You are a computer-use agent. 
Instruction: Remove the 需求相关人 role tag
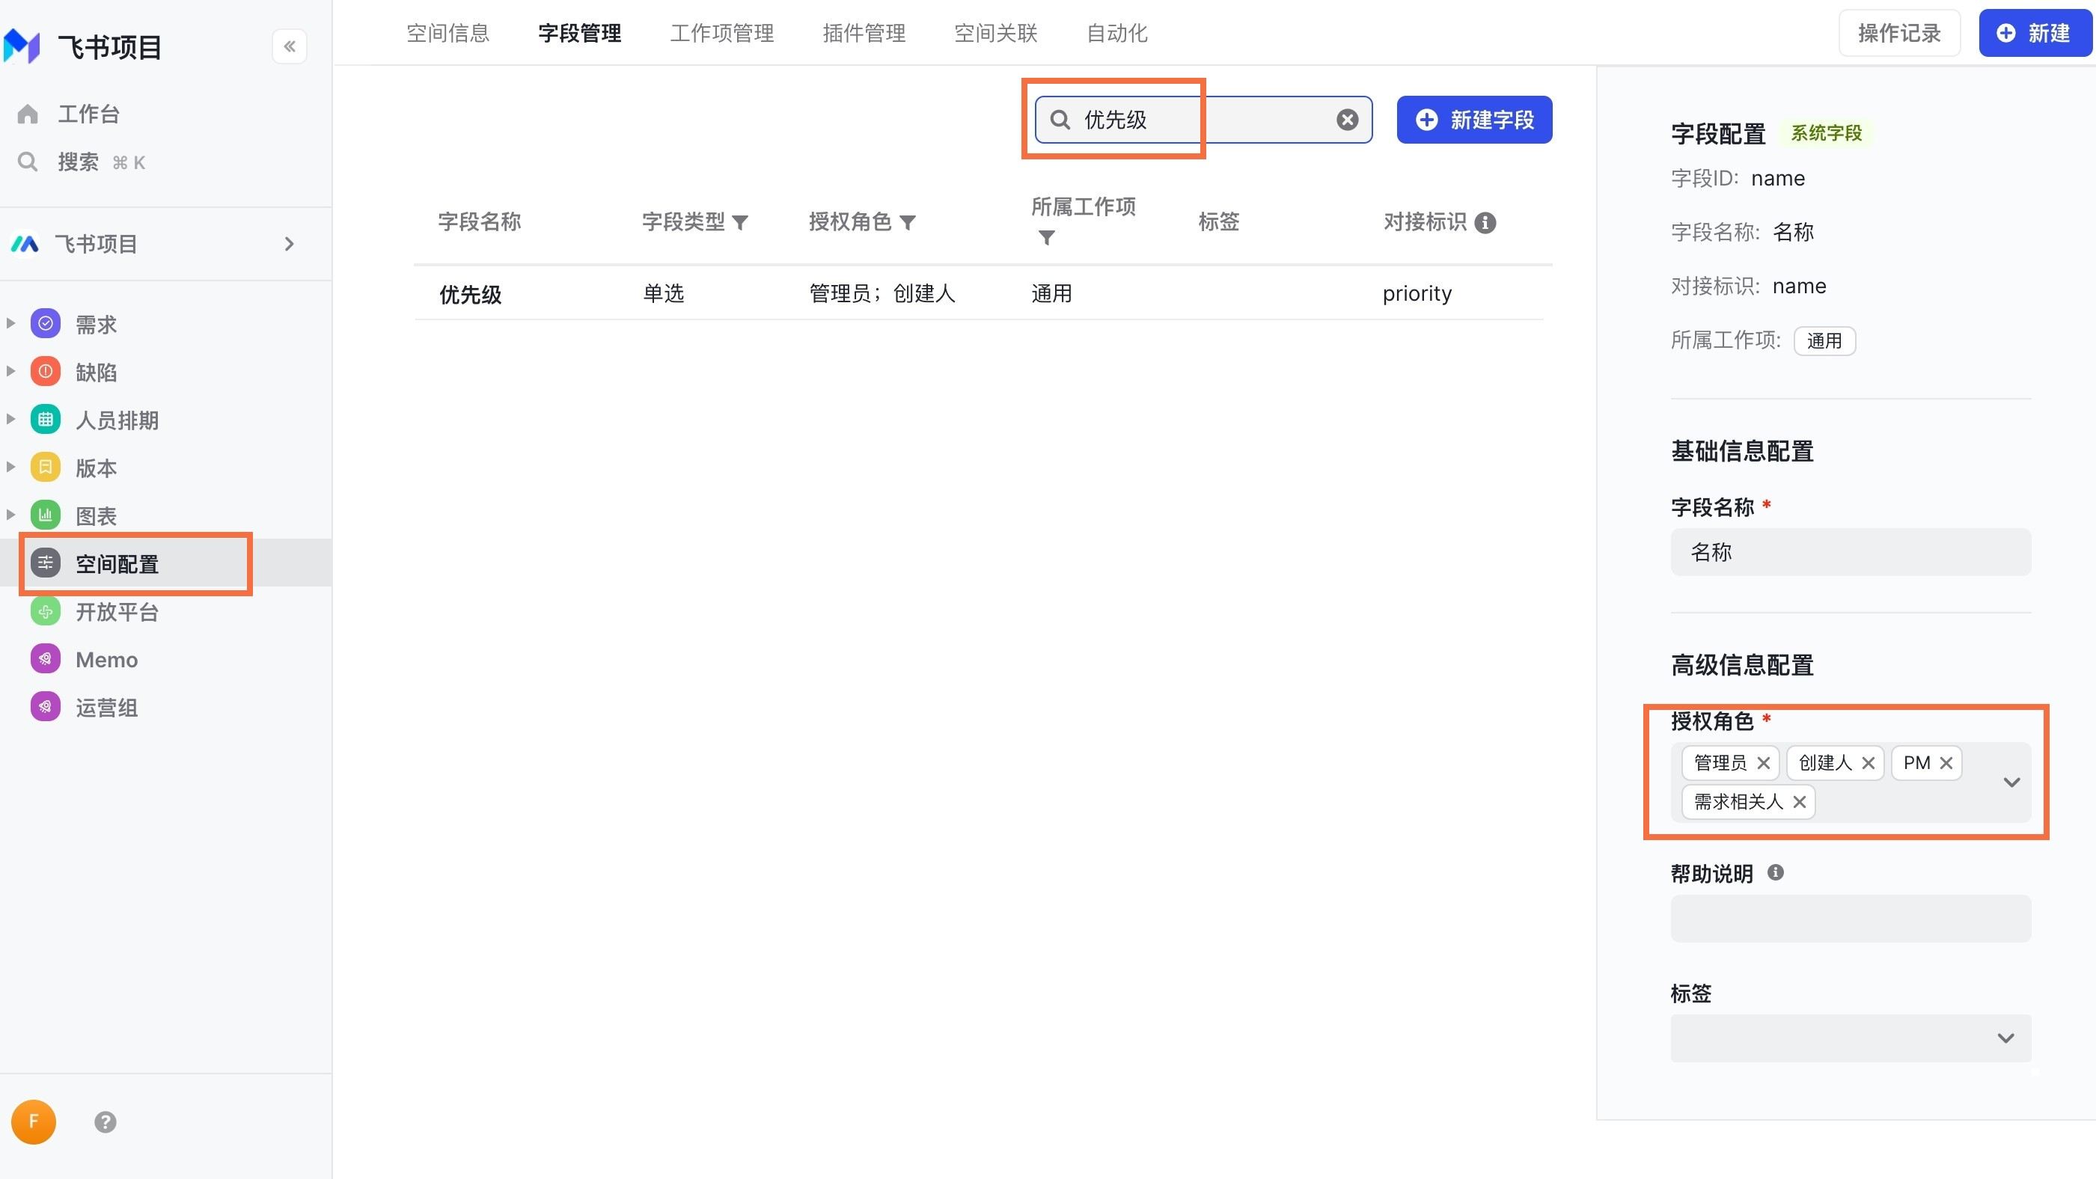[1799, 802]
